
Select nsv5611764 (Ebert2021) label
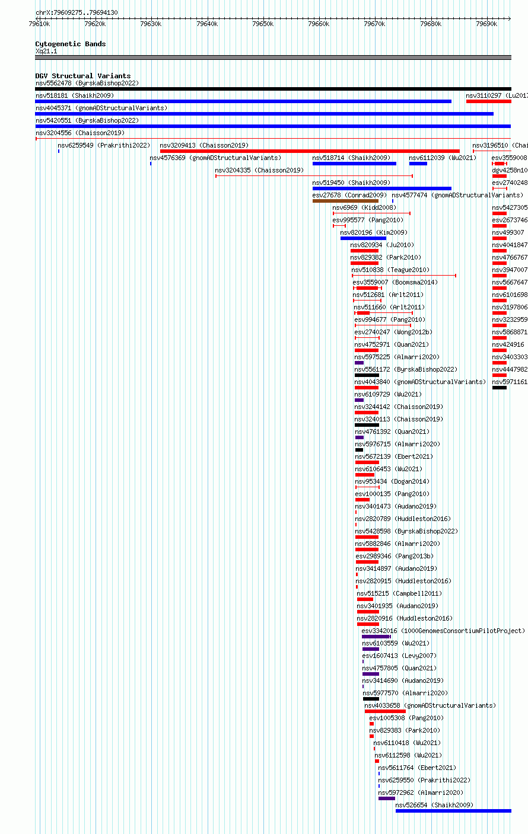[418, 768]
